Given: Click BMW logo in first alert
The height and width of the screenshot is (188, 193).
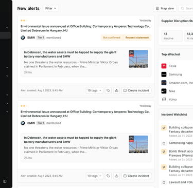Looking at the screenshot, I should [23, 37].
